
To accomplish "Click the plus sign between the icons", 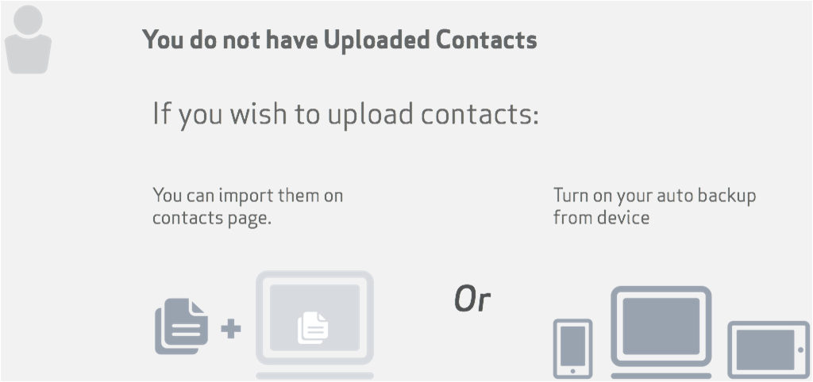I will (230, 328).
